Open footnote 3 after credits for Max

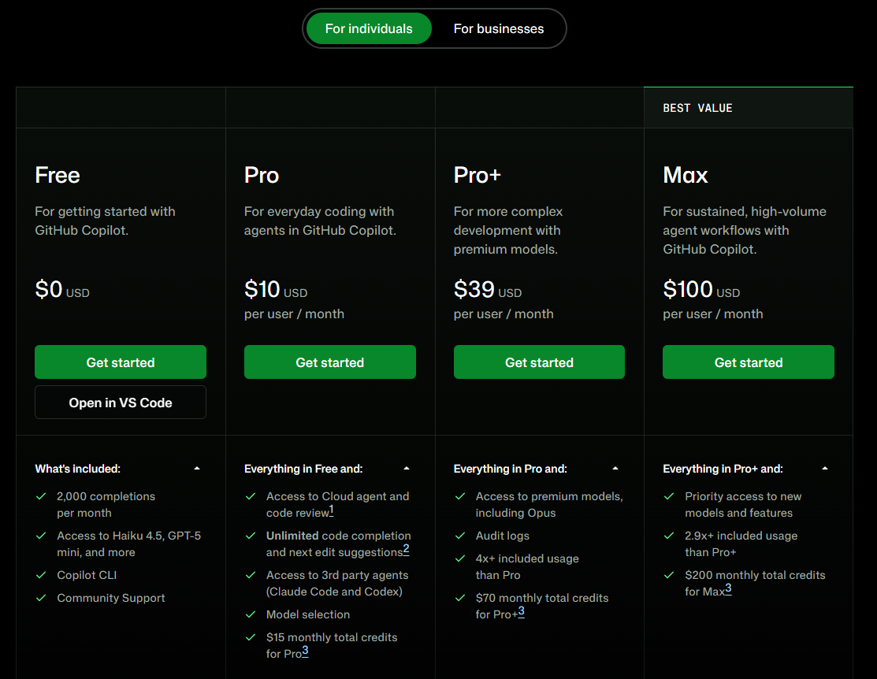(728, 589)
